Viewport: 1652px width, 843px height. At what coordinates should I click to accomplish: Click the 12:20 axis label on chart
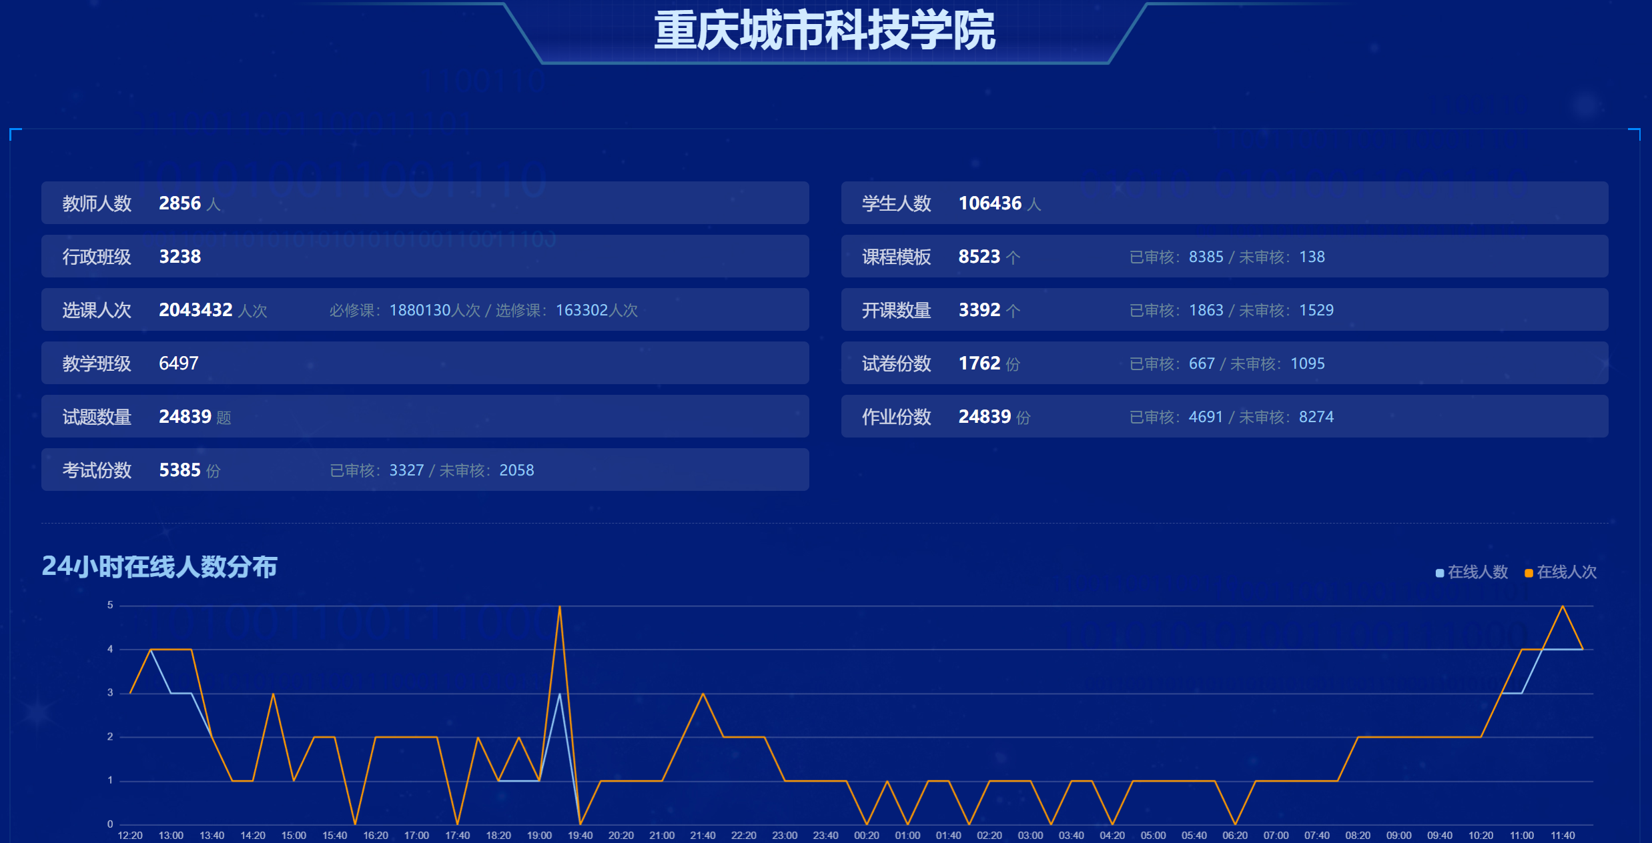[x=130, y=834]
